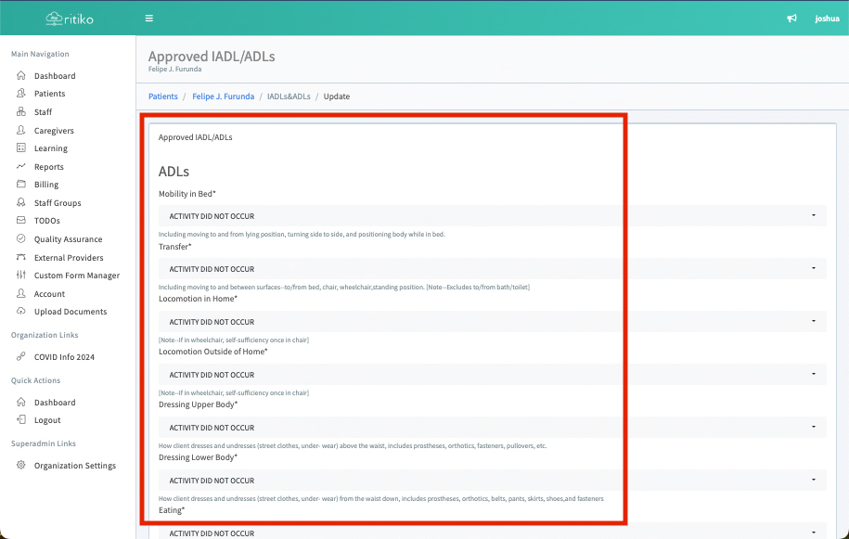849x539 pixels.
Task: Open the announcements megaphone icon
Action: tap(791, 19)
